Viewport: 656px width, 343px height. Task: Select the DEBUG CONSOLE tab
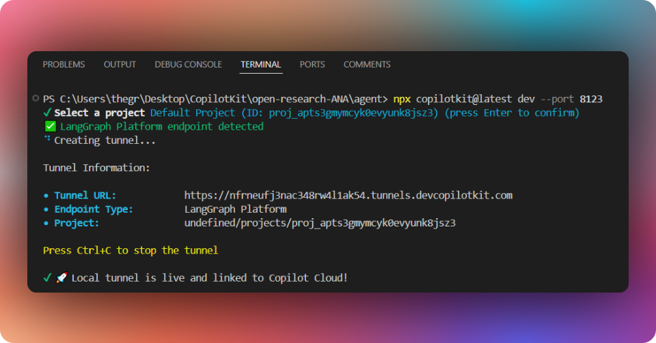pos(189,64)
